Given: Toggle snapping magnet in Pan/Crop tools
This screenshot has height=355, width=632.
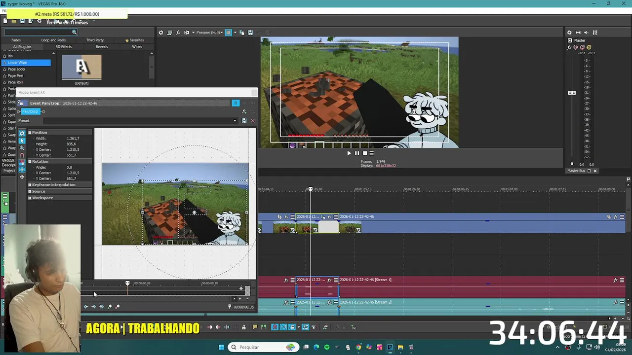Looking at the screenshot, I should coord(22,155).
